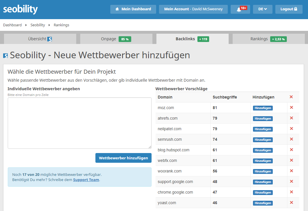Click into the competitor domains text area
The height and width of the screenshot is (211, 308).
click(80, 123)
